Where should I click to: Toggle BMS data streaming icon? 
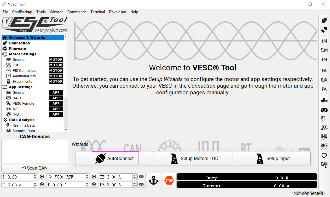pos(324,147)
